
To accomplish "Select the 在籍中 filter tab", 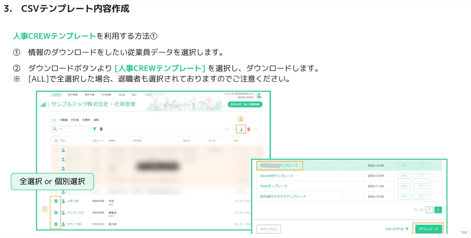I will coord(86,120).
